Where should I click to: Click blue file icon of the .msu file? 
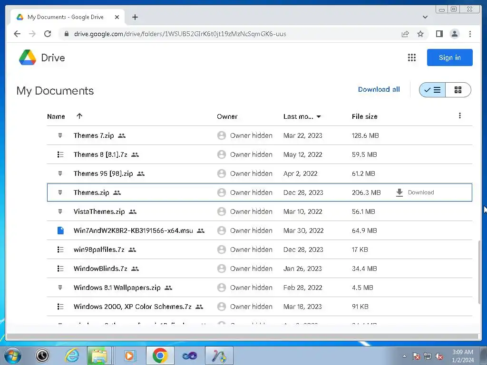[x=60, y=231]
